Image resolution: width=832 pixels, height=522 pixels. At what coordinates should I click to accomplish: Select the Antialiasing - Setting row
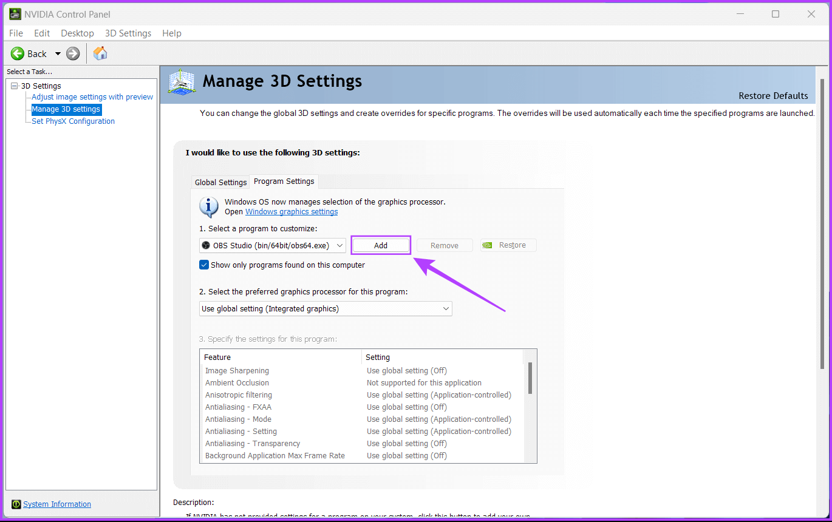point(361,432)
